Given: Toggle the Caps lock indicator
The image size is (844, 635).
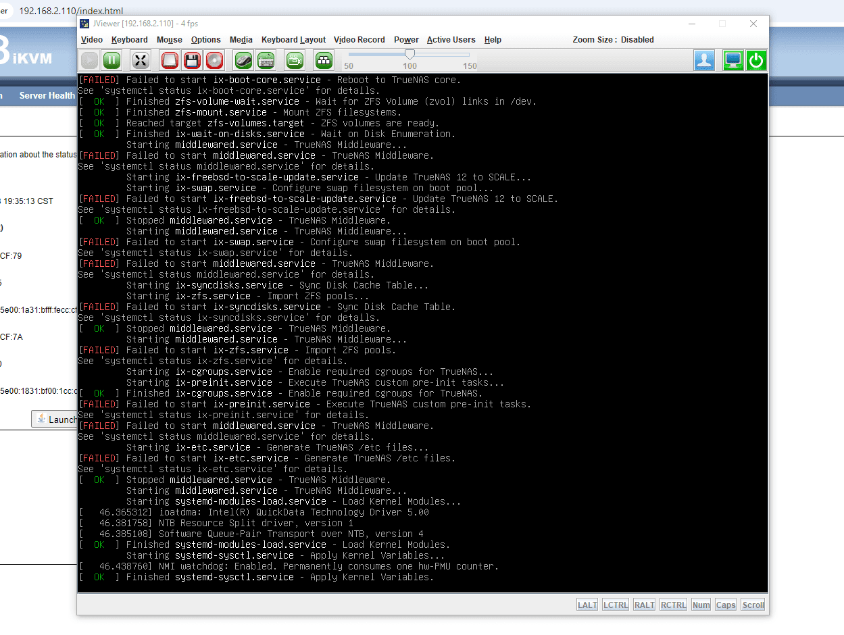Looking at the screenshot, I should (x=726, y=605).
